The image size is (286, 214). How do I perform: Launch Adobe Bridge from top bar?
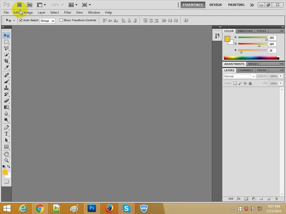20,5
